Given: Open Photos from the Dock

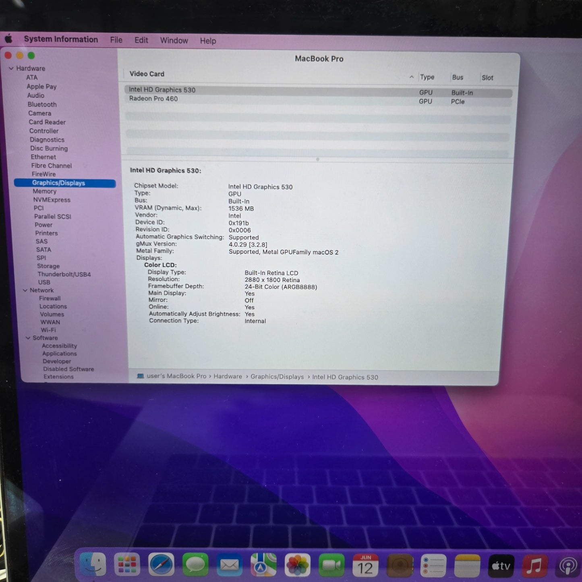Looking at the screenshot, I should [298, 565].
